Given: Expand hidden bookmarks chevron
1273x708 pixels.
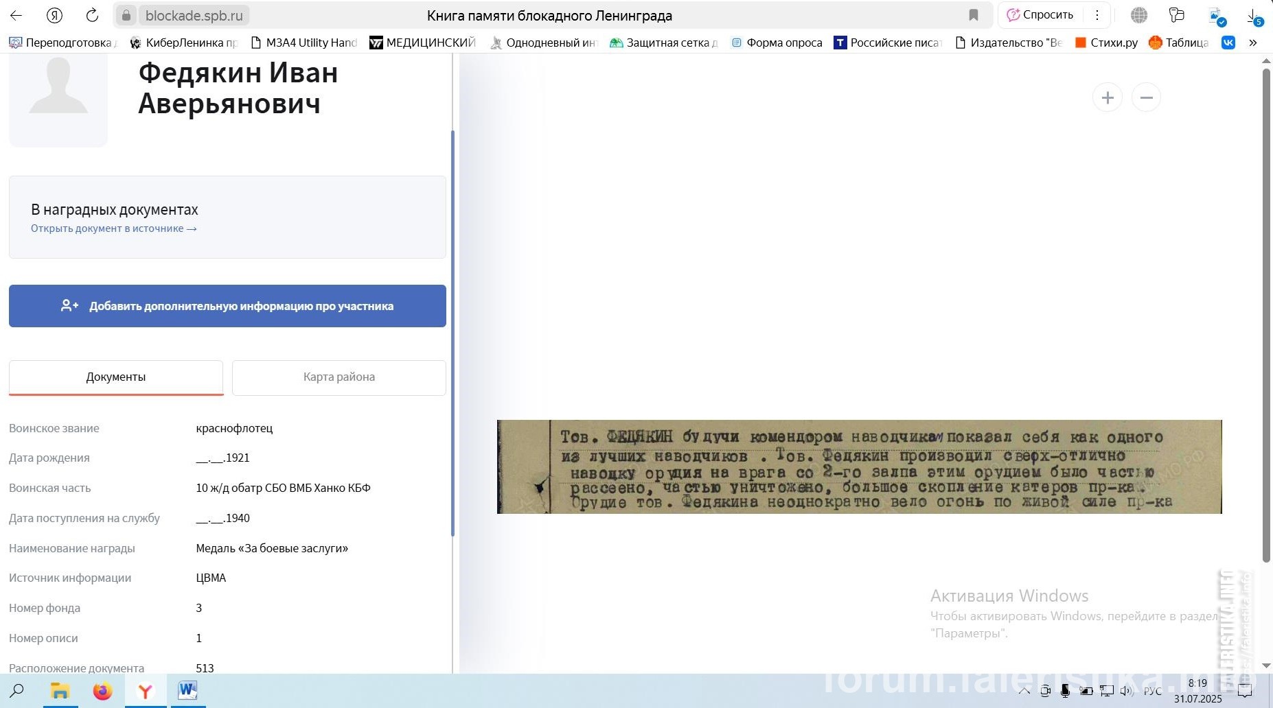Looking at the screenshot, I should 1253,43.
